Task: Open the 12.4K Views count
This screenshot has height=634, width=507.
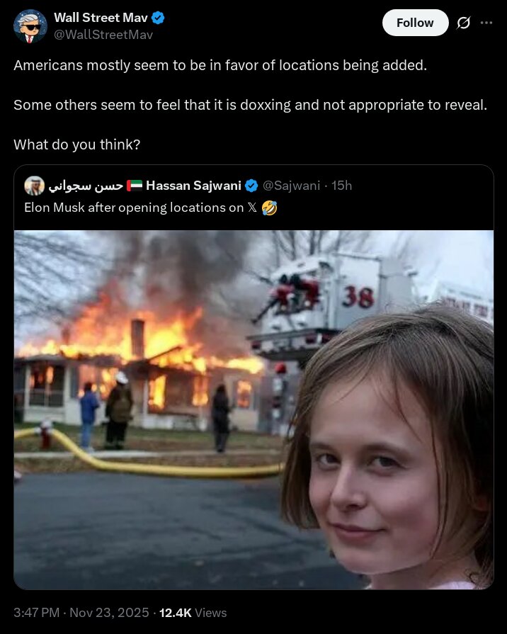Action: tap(193, 613)
